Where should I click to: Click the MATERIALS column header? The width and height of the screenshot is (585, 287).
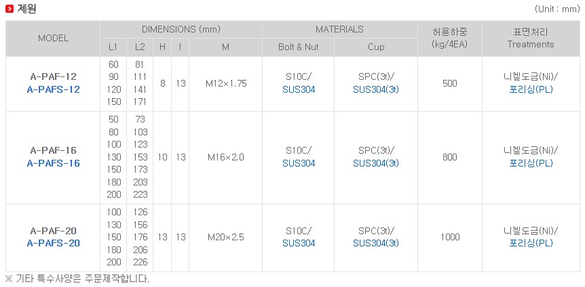[x=339, y=29]
